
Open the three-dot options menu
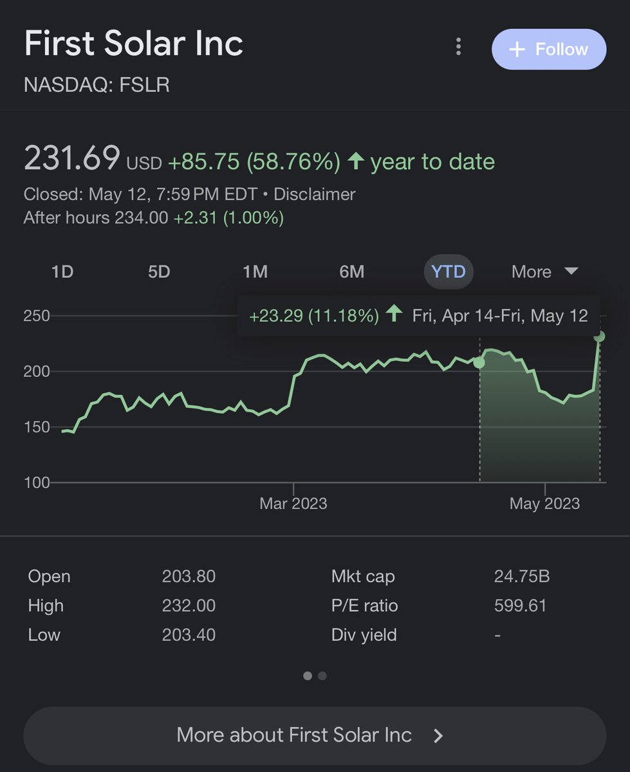pyautogui.click(x=458, y=47)
